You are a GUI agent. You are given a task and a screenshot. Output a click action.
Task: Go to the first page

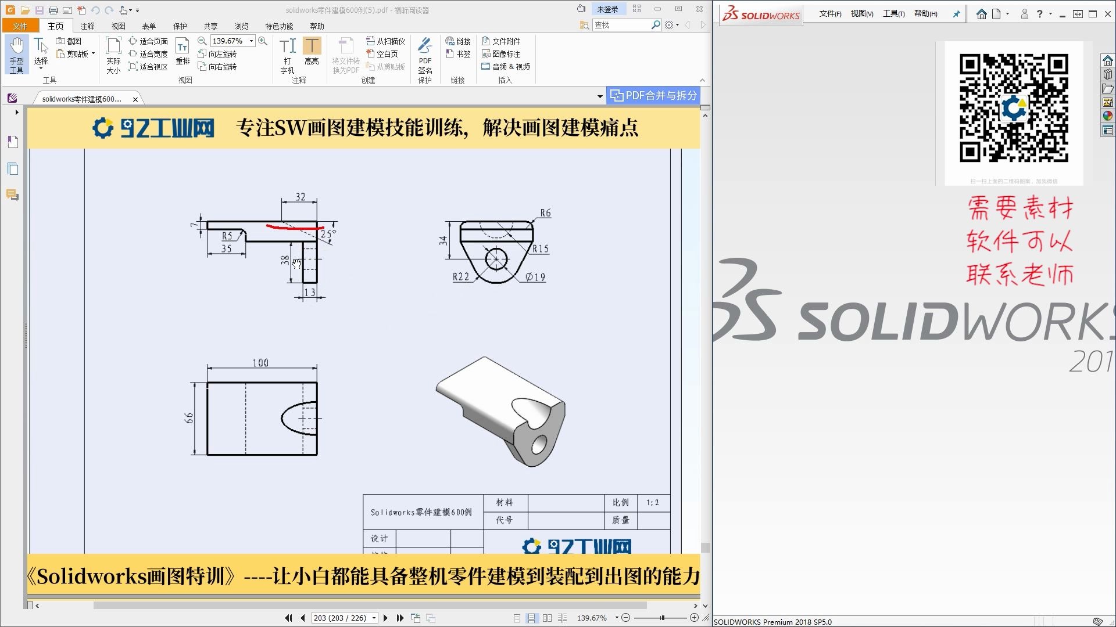coord(288,618)
